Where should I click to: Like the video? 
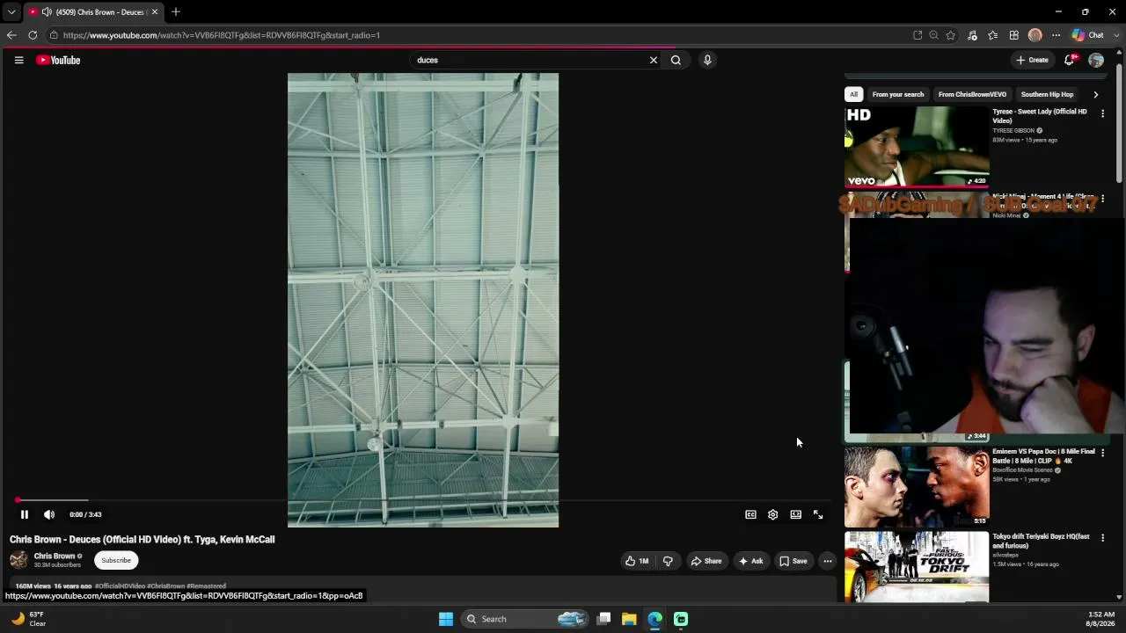click(637, 561)
